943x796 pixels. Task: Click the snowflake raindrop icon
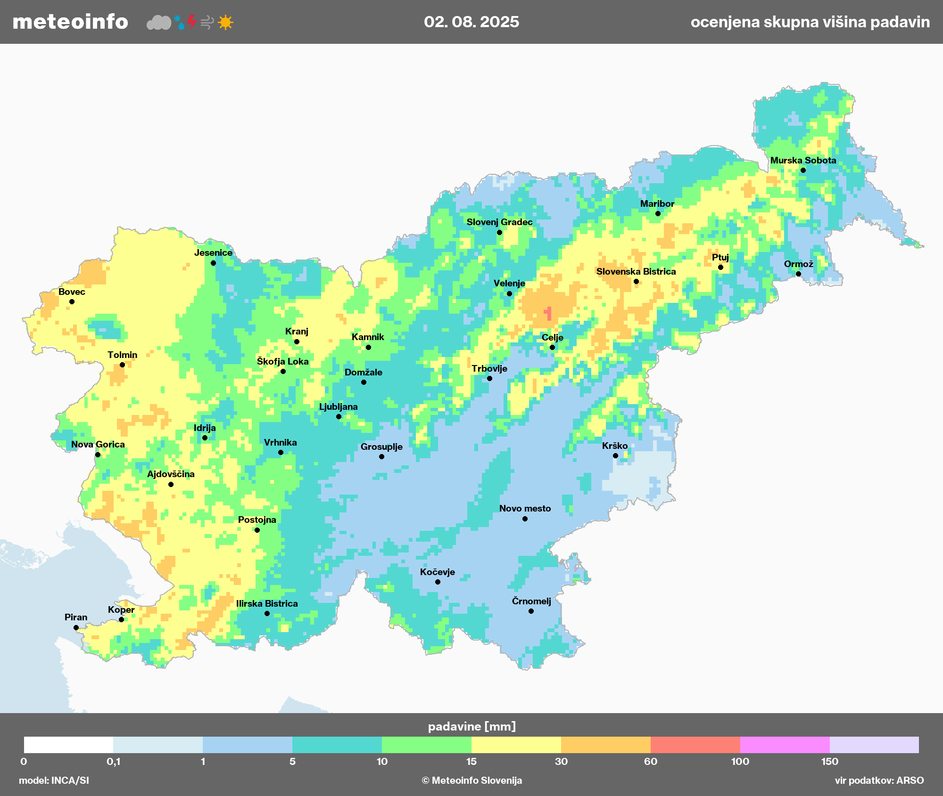coord(179,22)
